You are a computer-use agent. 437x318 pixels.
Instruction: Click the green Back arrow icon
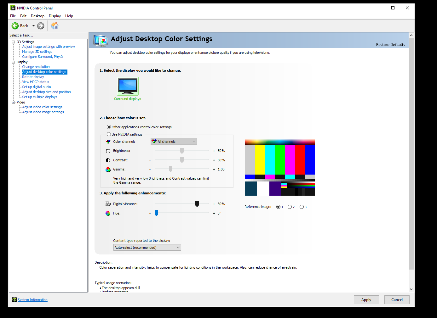(x=15, y=26)
